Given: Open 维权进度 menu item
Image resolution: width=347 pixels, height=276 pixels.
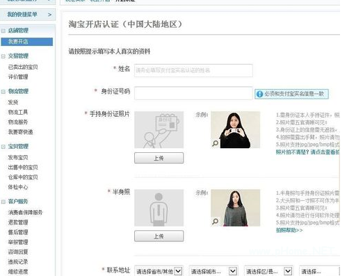Looking at the screenshot, I should coord(18,272).
